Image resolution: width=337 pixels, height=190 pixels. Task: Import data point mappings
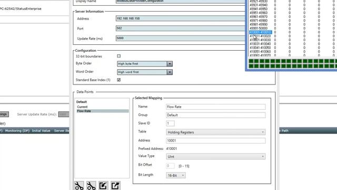point(103,186)
